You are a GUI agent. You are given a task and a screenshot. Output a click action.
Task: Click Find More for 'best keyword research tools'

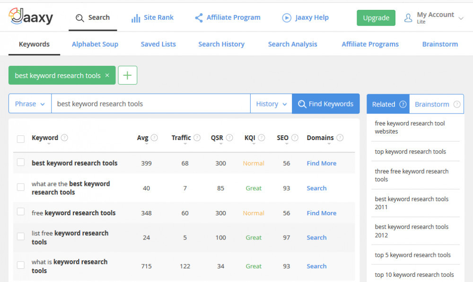[322, 163]
